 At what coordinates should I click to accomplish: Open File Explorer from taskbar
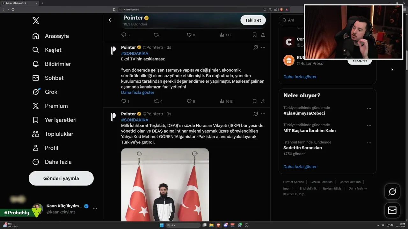click(x=211, y=225)
